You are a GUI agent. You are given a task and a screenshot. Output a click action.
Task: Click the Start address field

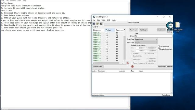pyautogui.click(x=146, y=48)
